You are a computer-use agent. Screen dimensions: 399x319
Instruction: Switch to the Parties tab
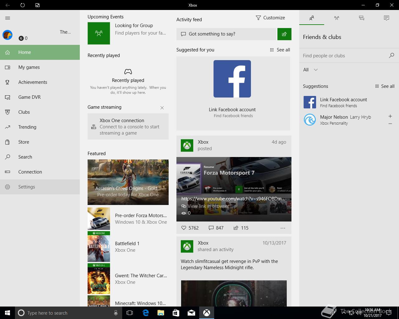[x=337, y=18]
